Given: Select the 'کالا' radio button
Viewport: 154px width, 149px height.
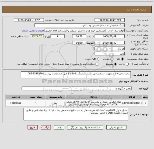Looking at the screenshot, I should (x=122, y=59).
